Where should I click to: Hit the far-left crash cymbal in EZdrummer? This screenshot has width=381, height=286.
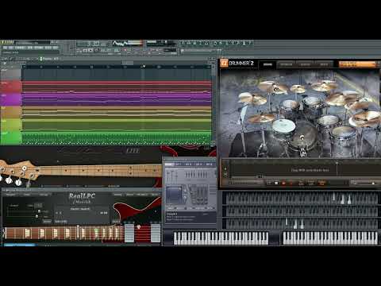(x=252, y=99)
